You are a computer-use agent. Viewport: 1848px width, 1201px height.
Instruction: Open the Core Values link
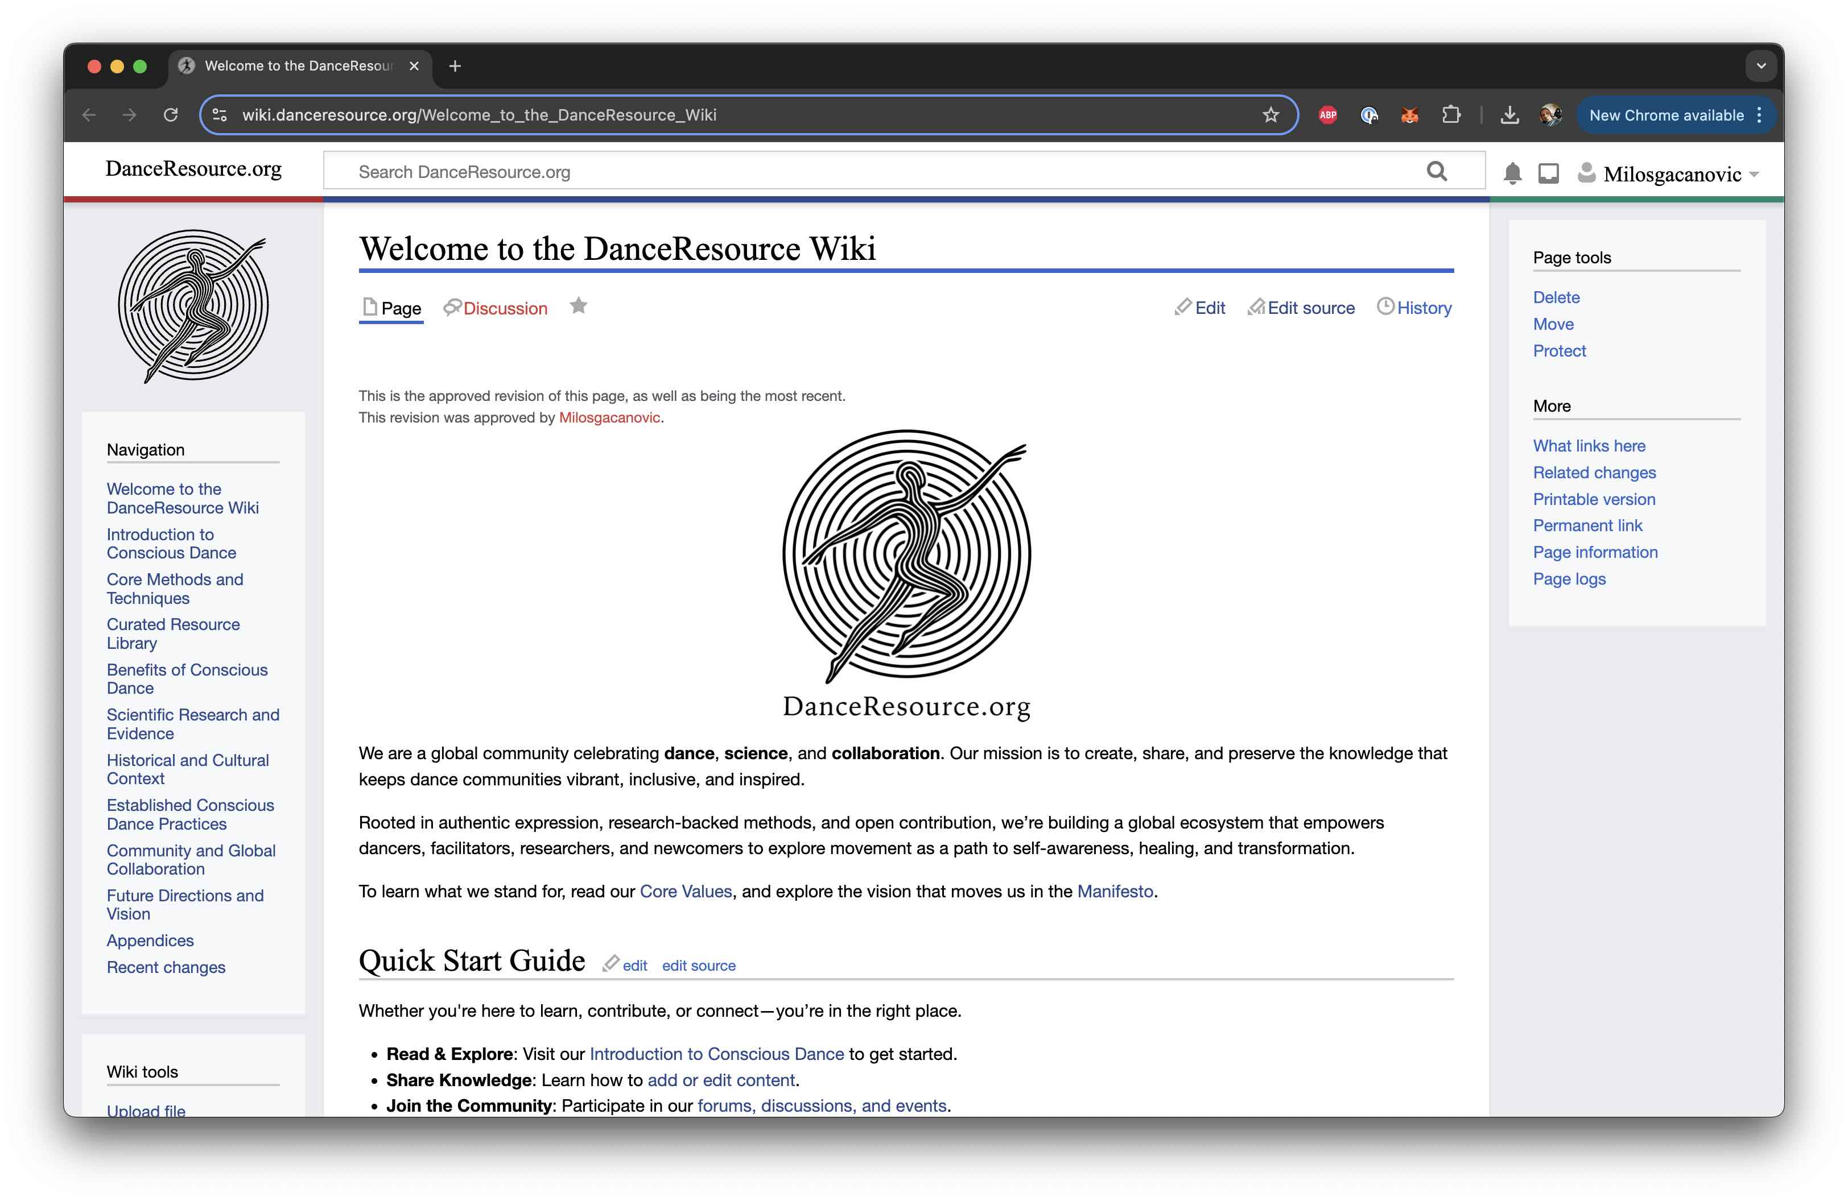pos(686,892)
